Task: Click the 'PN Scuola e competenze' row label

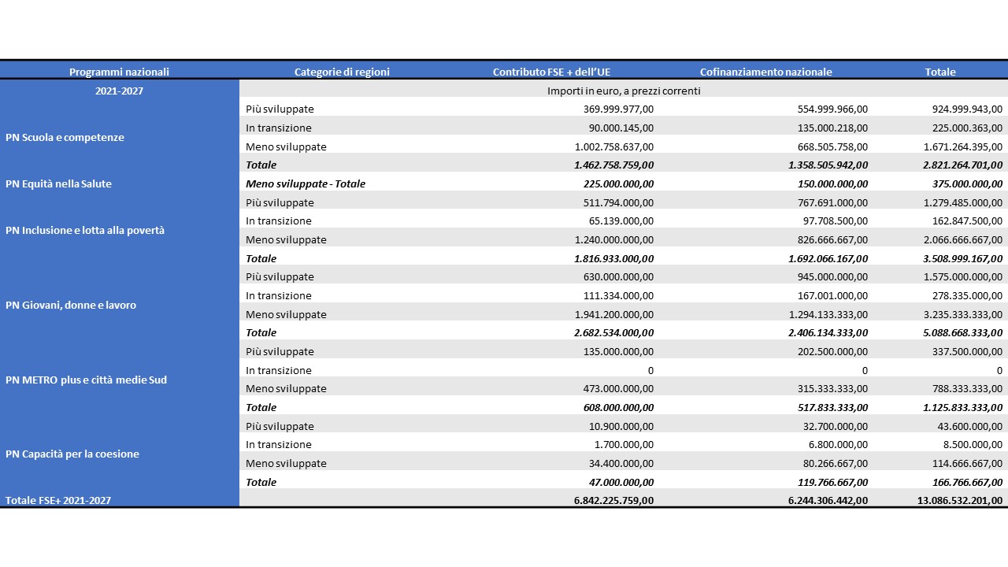Action: click(65, 137)
